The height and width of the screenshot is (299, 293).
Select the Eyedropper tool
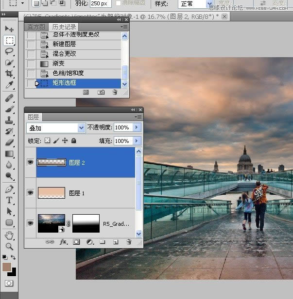click(9, 85)
